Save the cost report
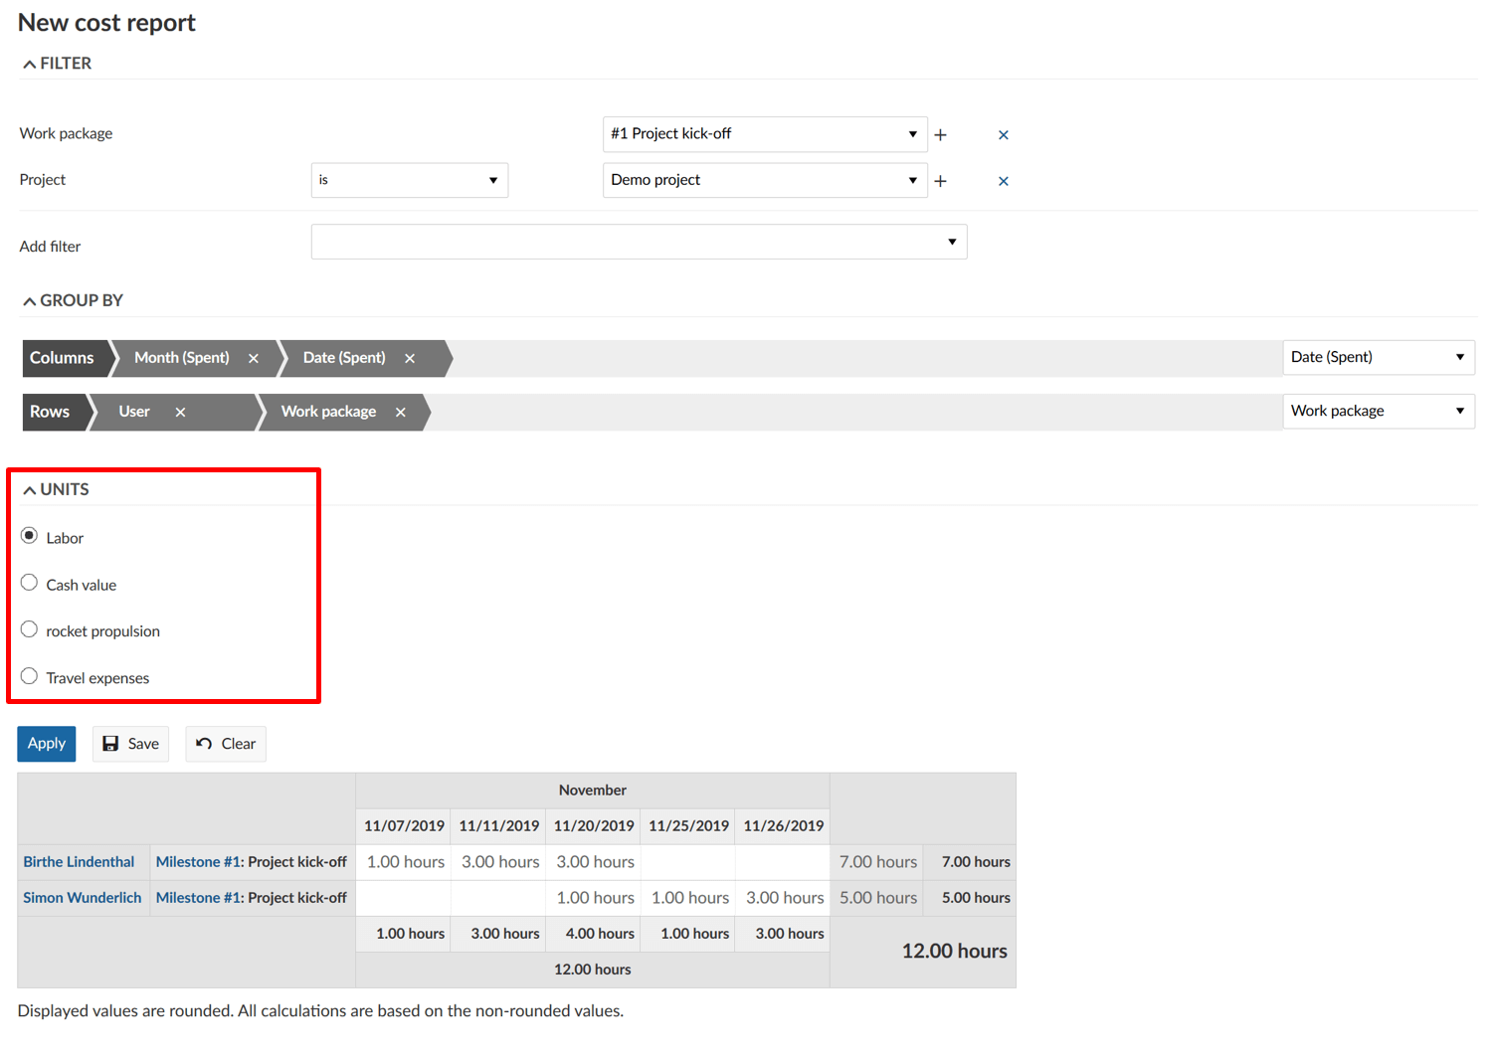The image size is (1492, 1062). pyautogui.click(x=130, y=744)
